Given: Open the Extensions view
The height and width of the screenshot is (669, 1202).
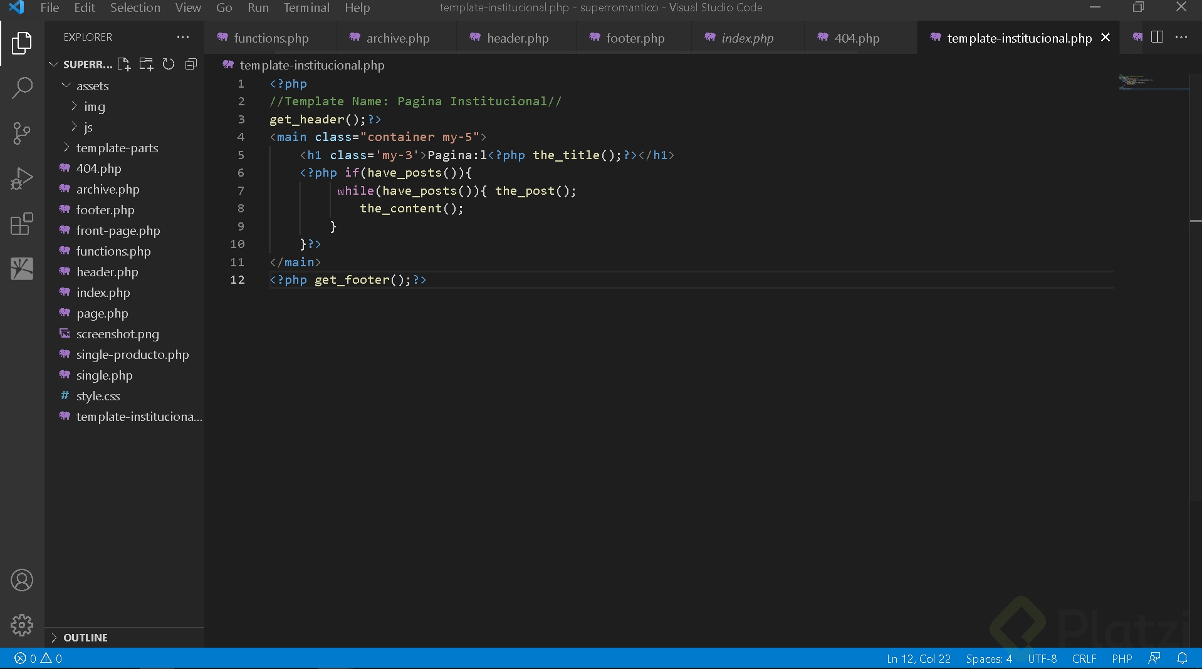Looking at the screenshot, I should pyautogui.click(x=22, y=224).
